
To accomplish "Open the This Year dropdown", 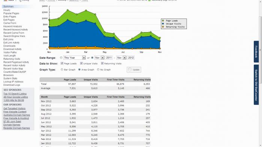I will (74, 57).
